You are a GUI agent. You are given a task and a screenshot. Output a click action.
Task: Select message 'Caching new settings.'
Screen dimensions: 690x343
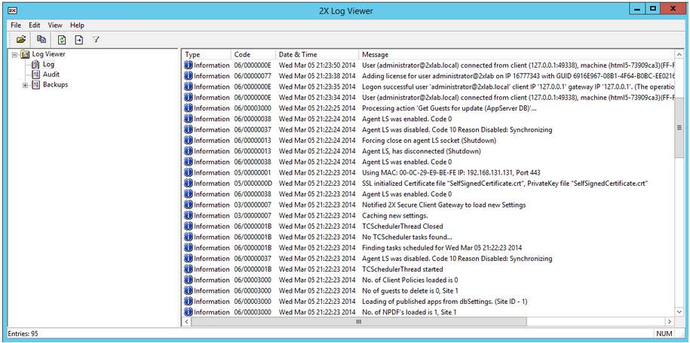pyautogui.click(x=394, y=216)
